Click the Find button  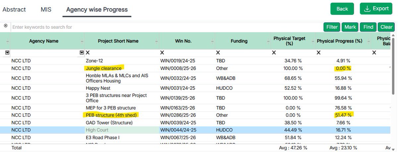coord(368,27)
